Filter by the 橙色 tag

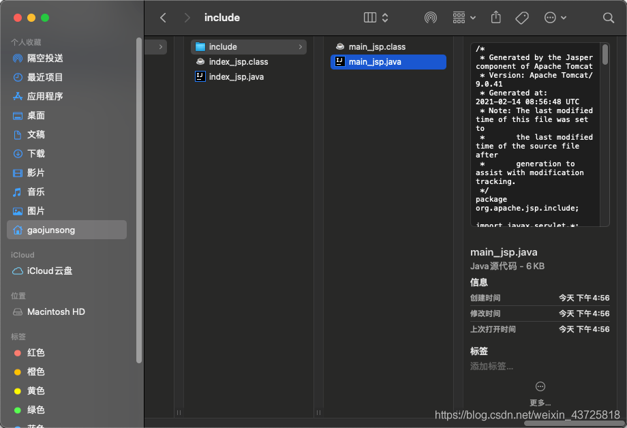tap(67, 371)
